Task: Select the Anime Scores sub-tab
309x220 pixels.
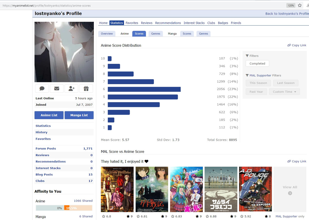Action: [x=139, y=34]
